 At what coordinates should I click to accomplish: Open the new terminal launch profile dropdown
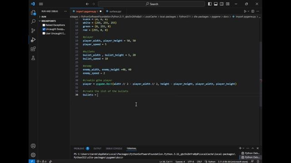(x=243, y=148)
